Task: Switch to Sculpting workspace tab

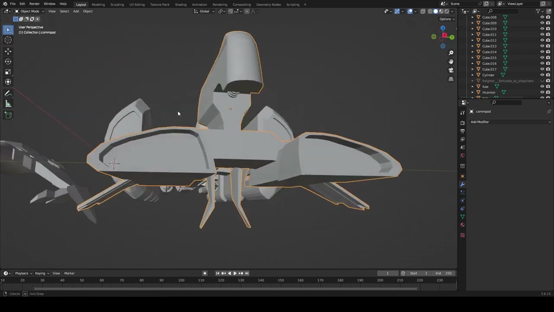Action: (117, 4)
